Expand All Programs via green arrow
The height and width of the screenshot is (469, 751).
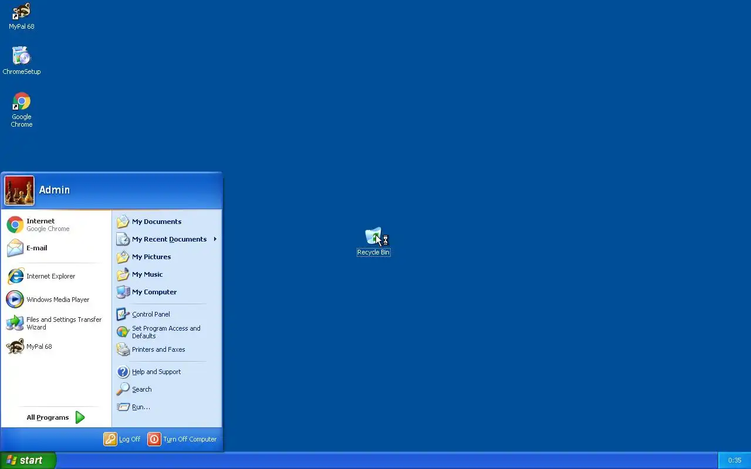80,417
